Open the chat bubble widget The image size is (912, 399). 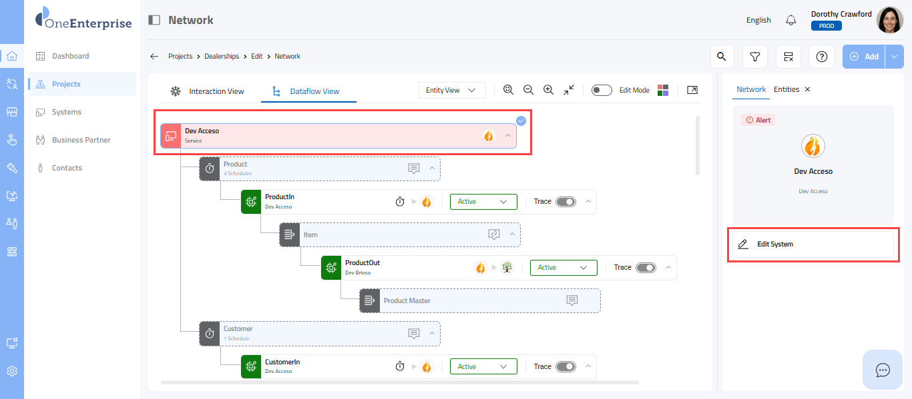pyautogui.click(x=882, y=370)
